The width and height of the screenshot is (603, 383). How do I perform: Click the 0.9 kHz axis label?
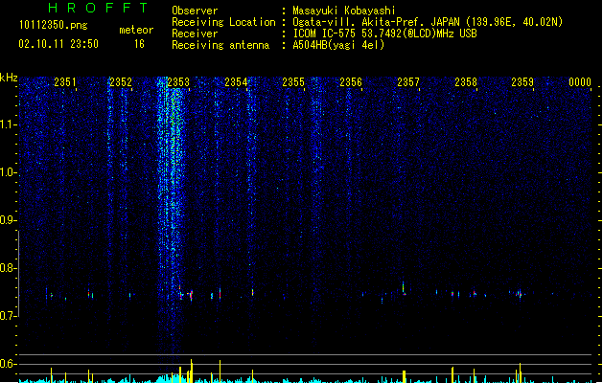point(8,220)
